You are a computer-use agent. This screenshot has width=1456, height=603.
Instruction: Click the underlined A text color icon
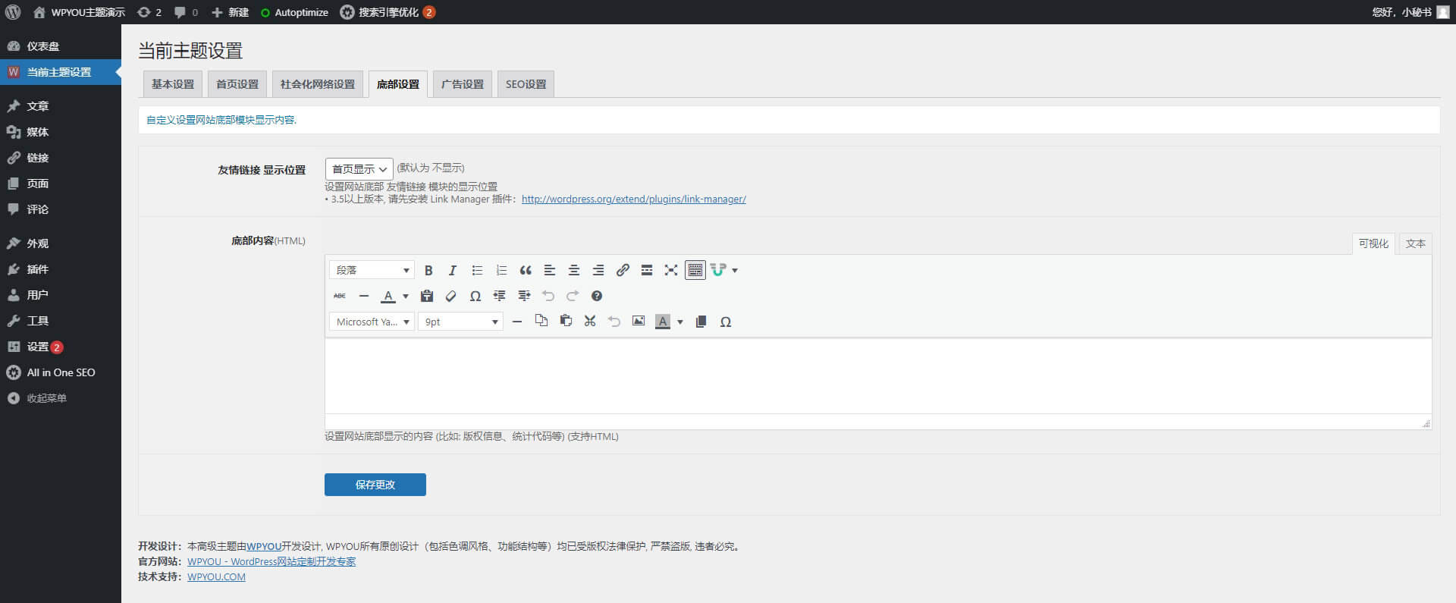pyautogui.click(x=388, y=296)
